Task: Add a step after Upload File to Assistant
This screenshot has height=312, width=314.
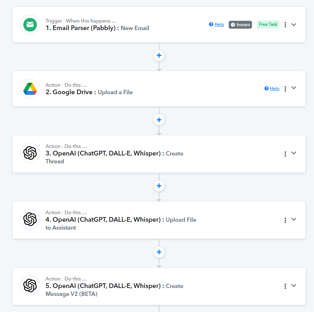Action: (x=159, y=252)
